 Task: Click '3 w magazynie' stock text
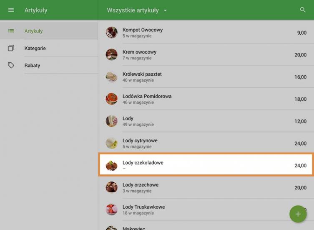tap(137, 191)
